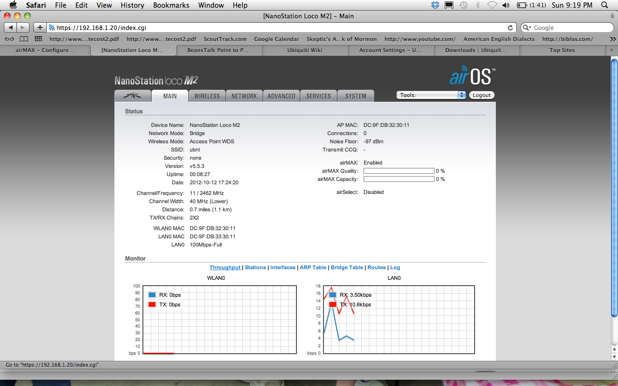618x386 pixels.
Task: Open the battery status icon
Action: point(522,5)
